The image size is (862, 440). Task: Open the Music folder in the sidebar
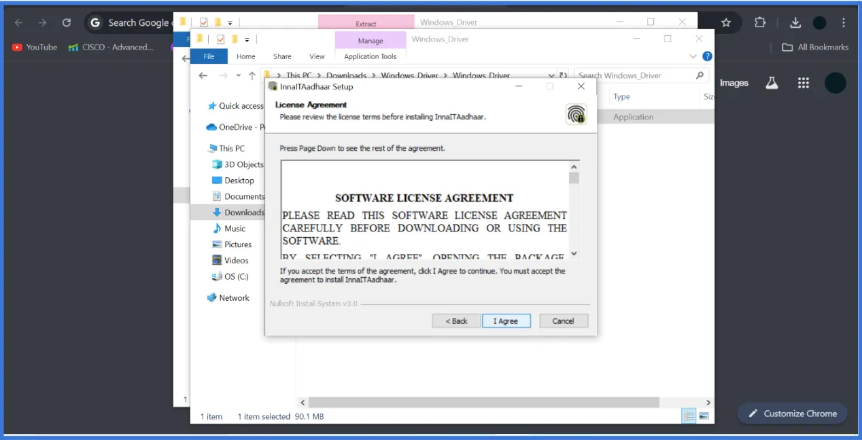coord(228,228)
